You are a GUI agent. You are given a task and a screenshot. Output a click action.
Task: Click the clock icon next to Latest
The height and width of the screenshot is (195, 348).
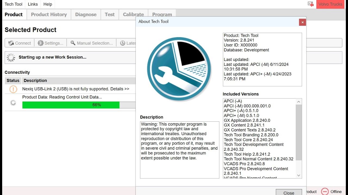pyautogui.click(x=123, y=43)
